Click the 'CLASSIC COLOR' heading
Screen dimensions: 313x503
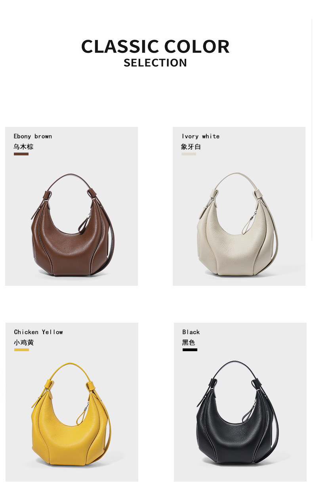(155, 46)
